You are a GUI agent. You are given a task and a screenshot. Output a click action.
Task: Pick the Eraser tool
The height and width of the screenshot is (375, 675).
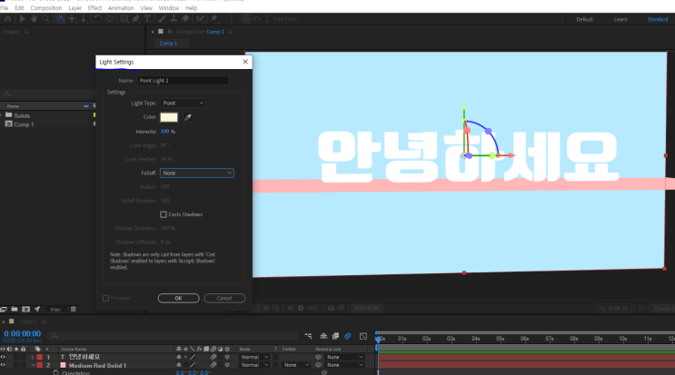point(185,18)
